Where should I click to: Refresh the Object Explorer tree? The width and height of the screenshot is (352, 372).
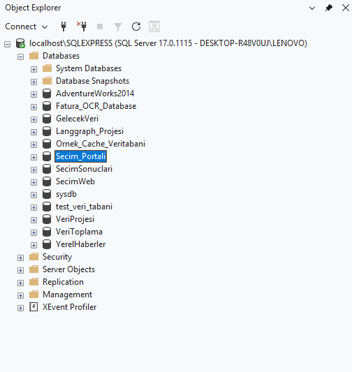click(x=136, y=27)
